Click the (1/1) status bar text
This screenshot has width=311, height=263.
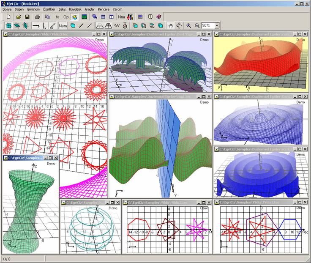click(x=7, y=259)
